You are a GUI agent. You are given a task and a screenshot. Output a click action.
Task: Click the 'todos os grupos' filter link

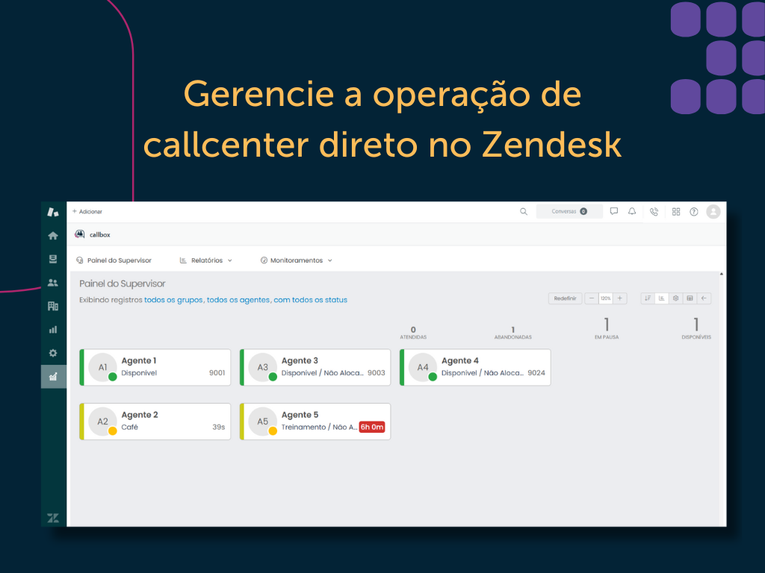(173, 300)
